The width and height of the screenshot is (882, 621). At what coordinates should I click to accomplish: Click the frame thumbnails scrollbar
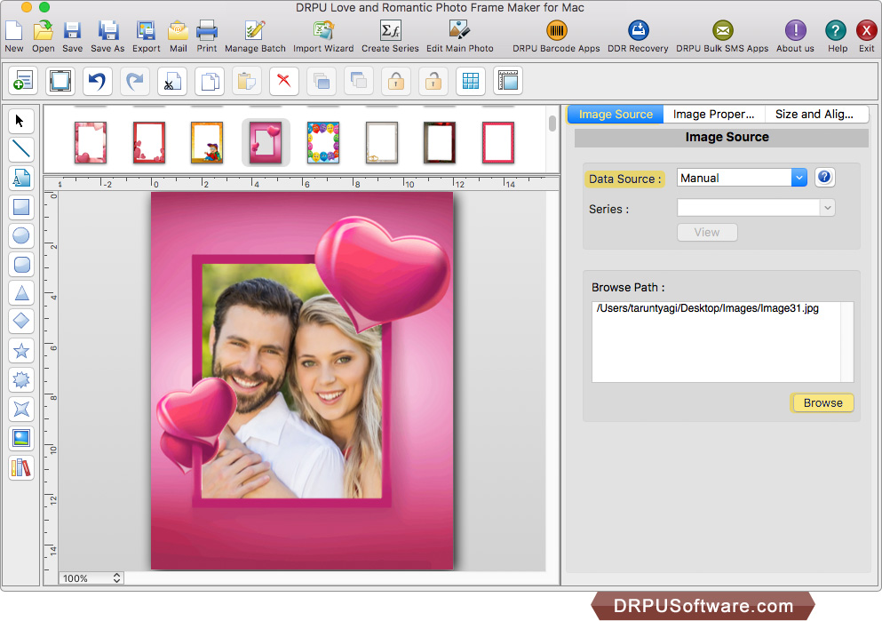tap(552, 123)
